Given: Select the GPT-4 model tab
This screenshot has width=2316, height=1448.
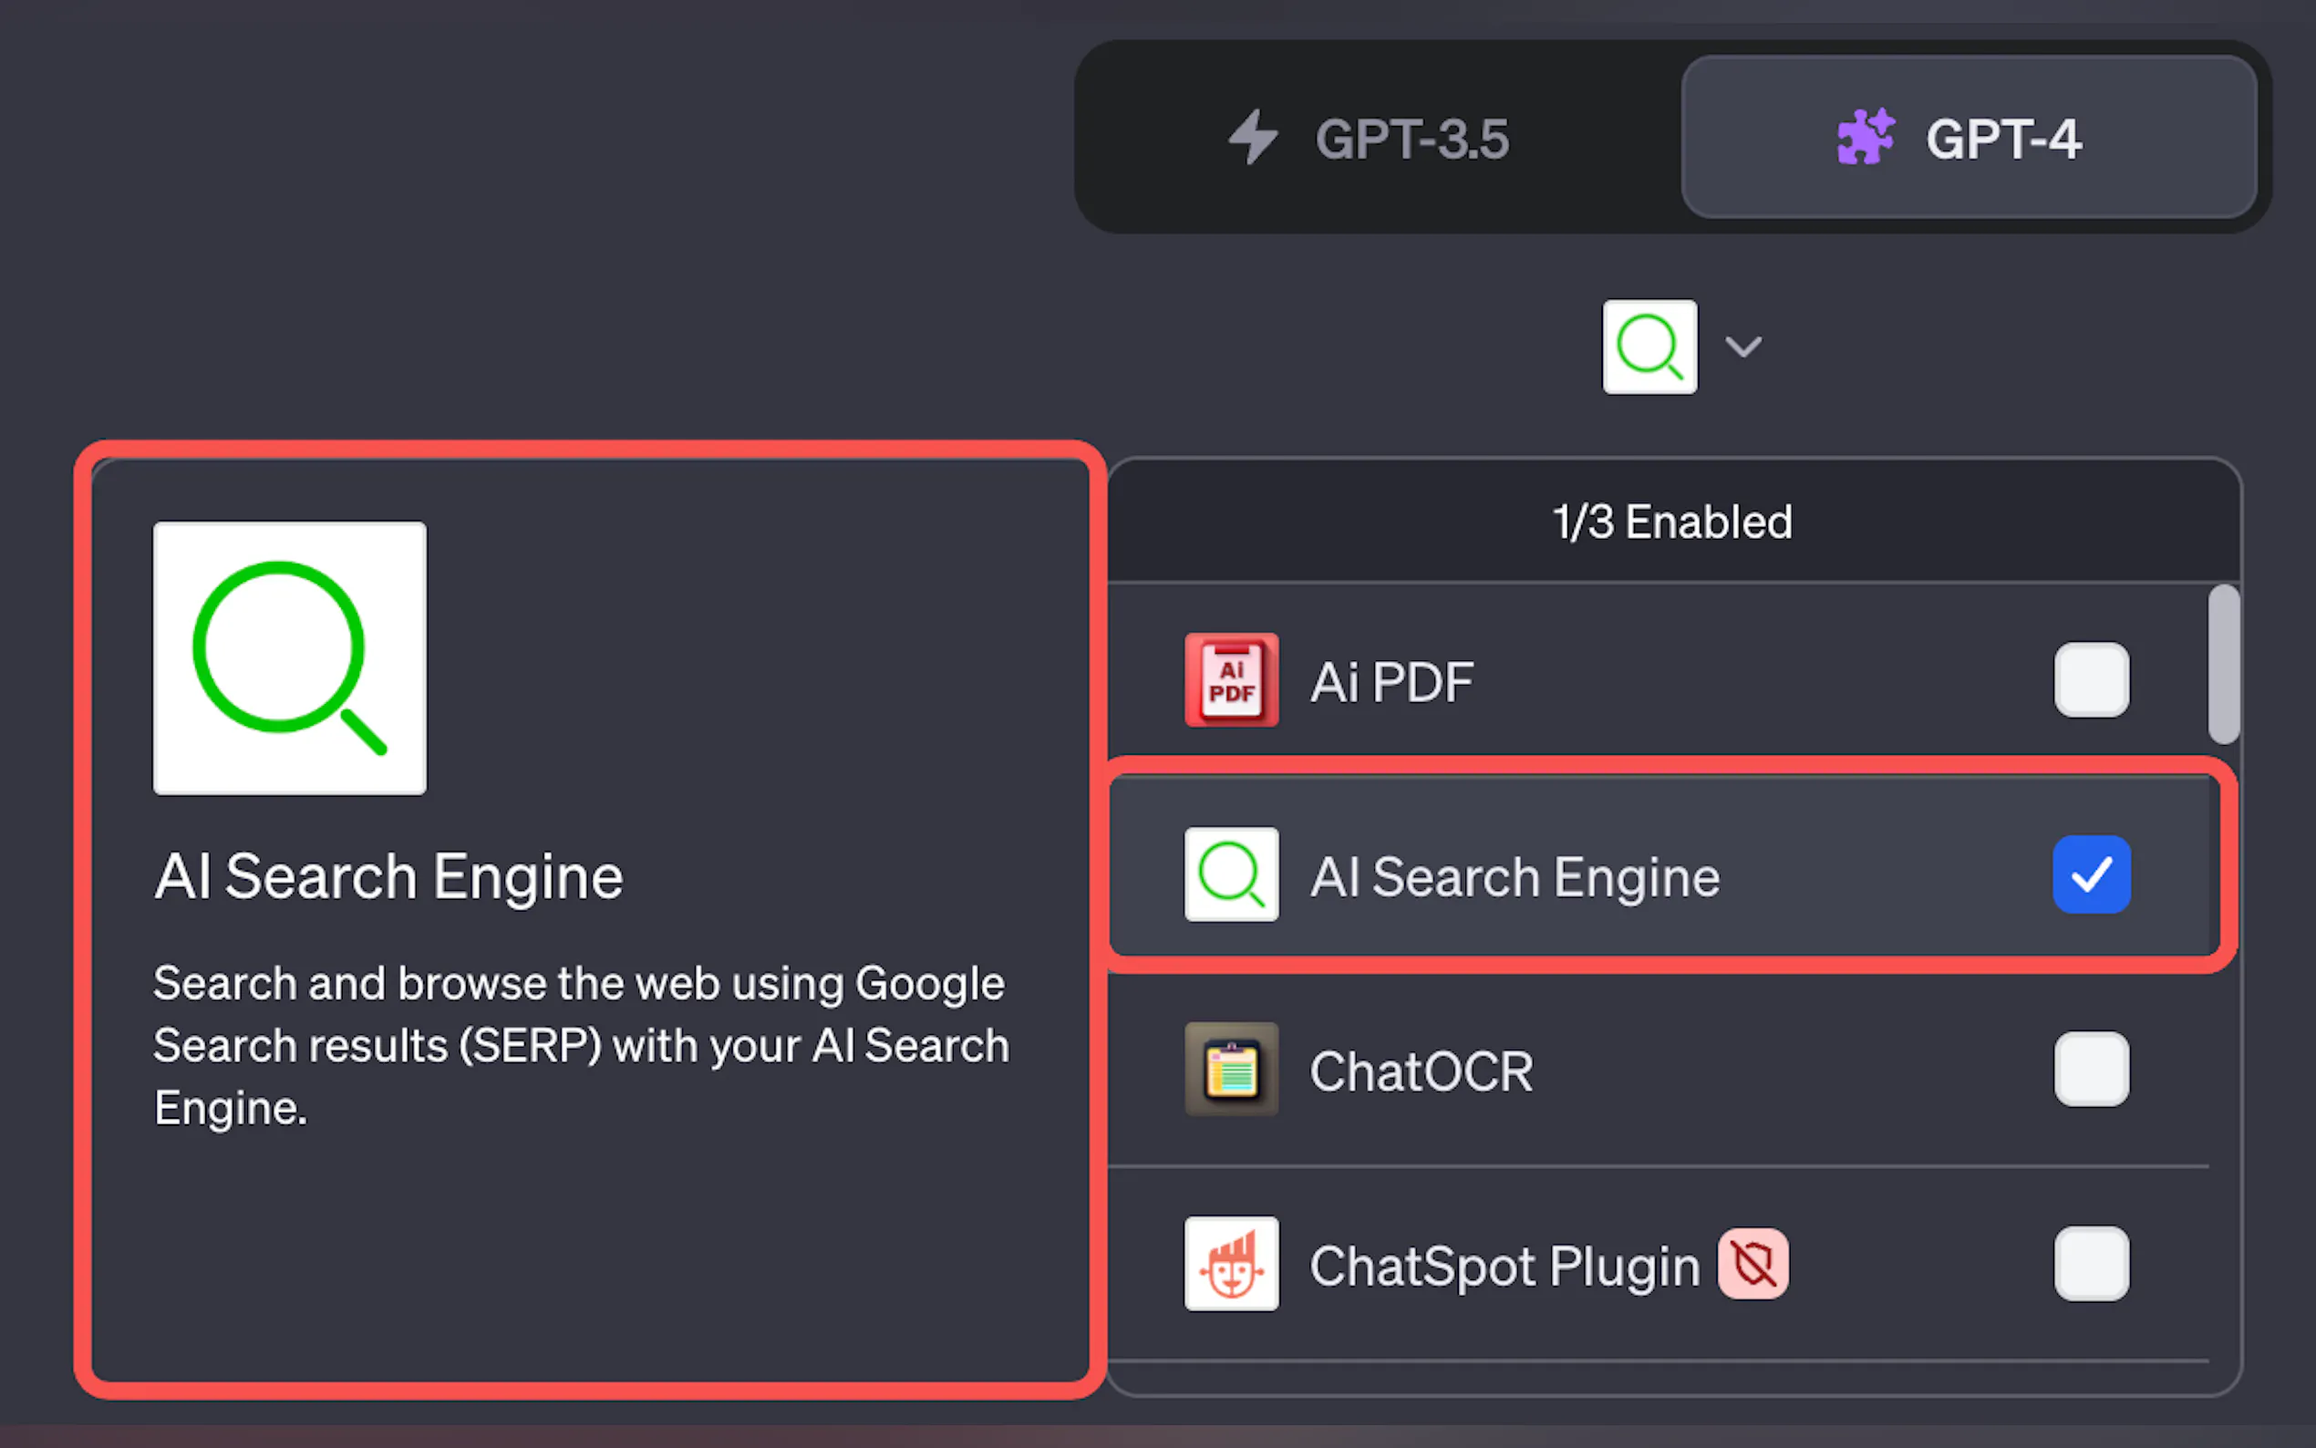Looking at the screenshot, I should point(1969,137).
